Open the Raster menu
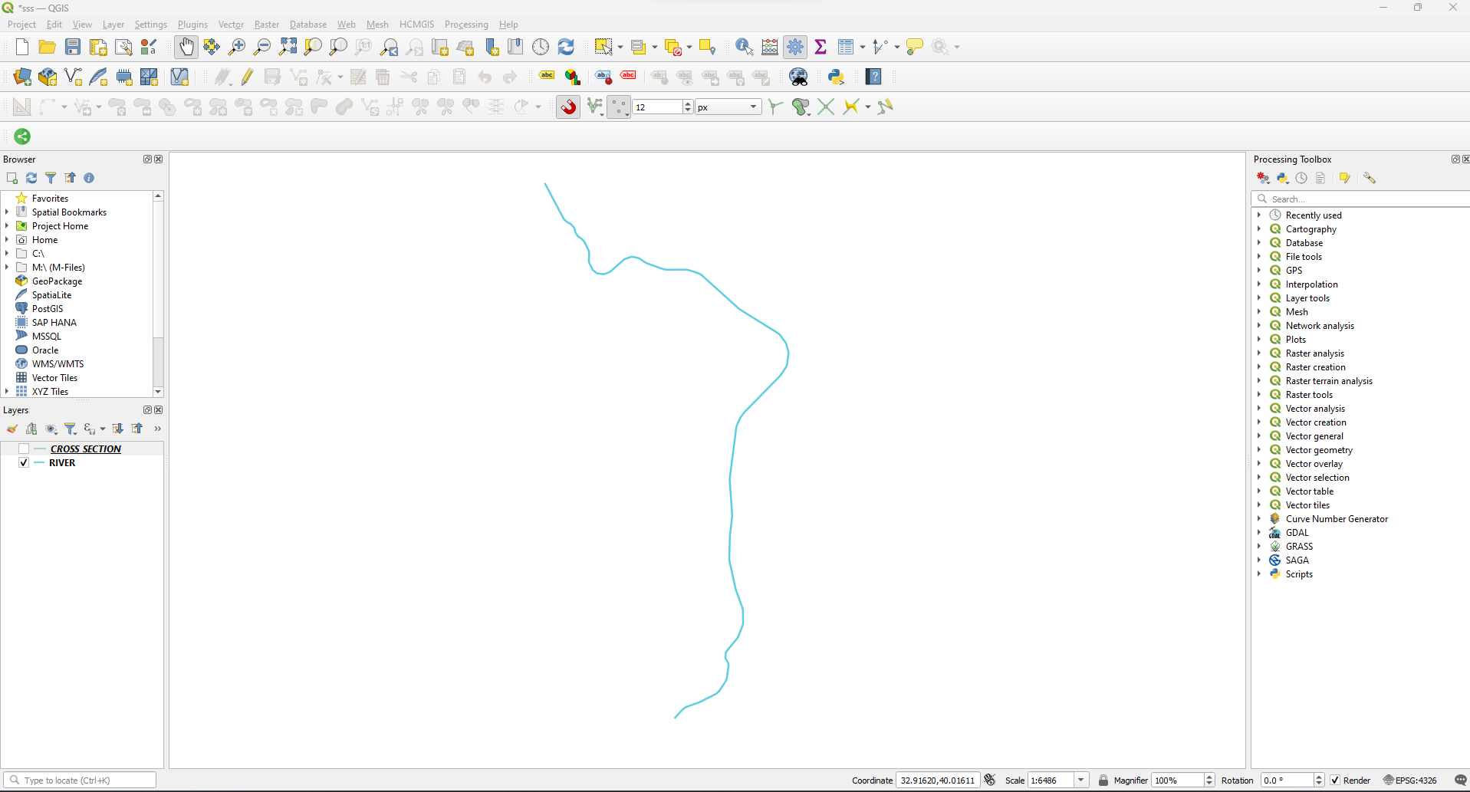The height and width of the screenshot is (792, 1470). (x=266, y=24)
